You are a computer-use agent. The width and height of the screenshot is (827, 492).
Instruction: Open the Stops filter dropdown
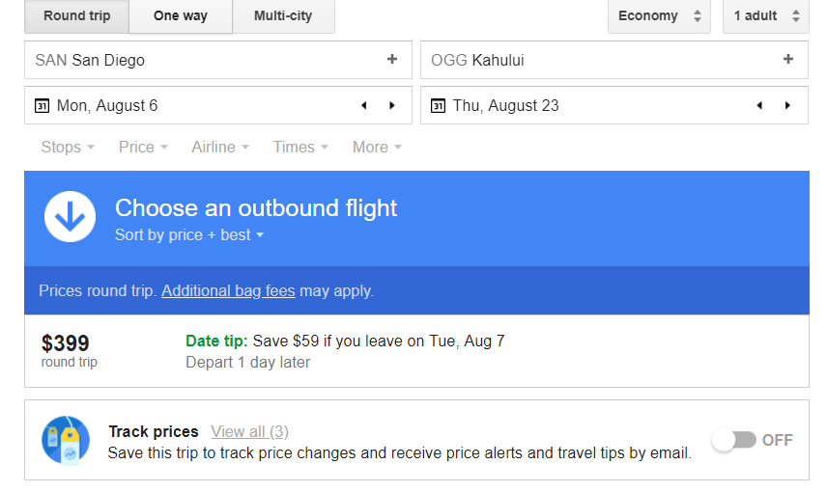[x=68, y=147]
